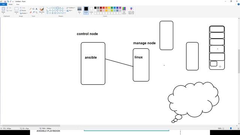This screenshot has height=135, width=240.
Task: Open the File menu
Action: [3, 4]
